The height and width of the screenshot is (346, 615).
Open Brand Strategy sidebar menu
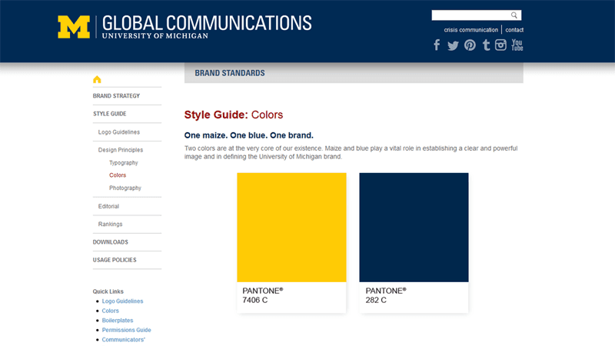tap(116, 96)
